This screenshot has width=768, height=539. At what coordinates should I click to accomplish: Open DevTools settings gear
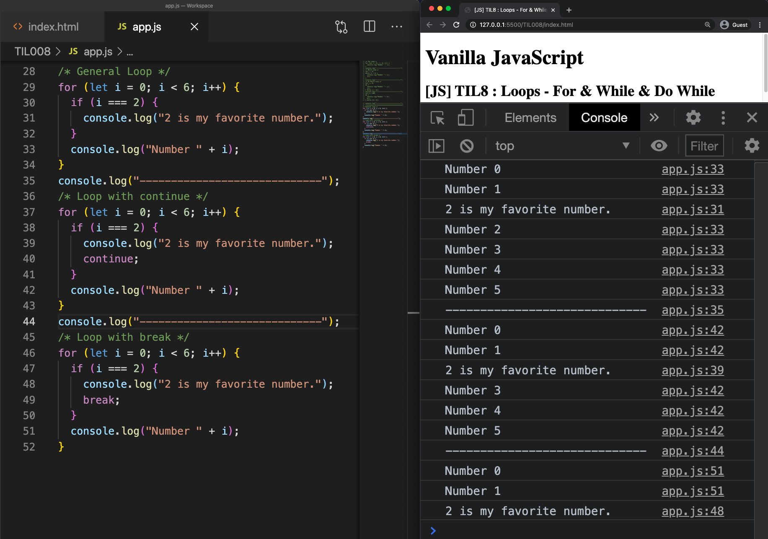click(693, 118)
